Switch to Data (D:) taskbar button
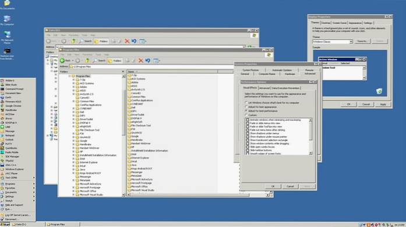 pos(28,225)
